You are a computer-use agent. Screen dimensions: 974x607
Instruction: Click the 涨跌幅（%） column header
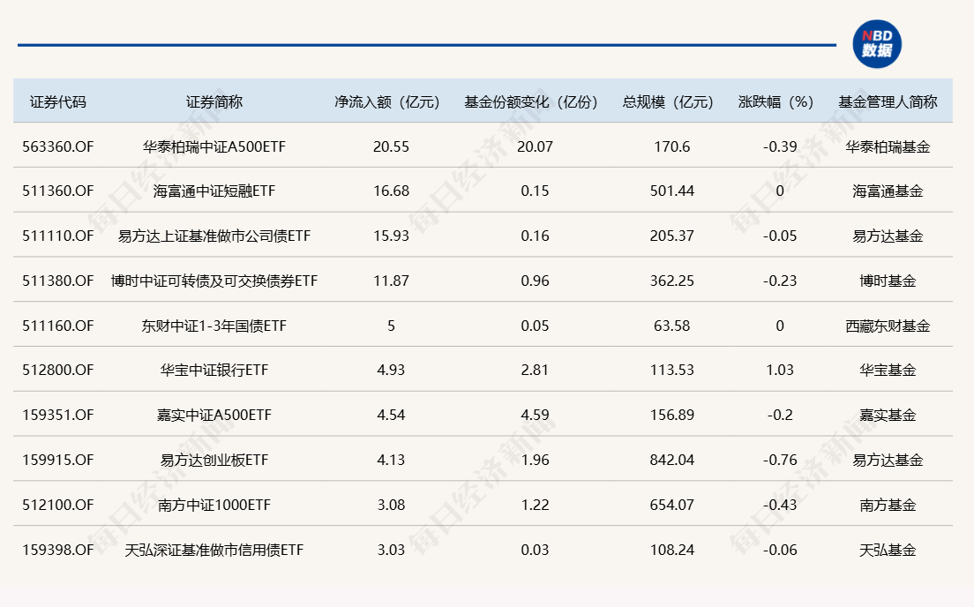point(775,101)
